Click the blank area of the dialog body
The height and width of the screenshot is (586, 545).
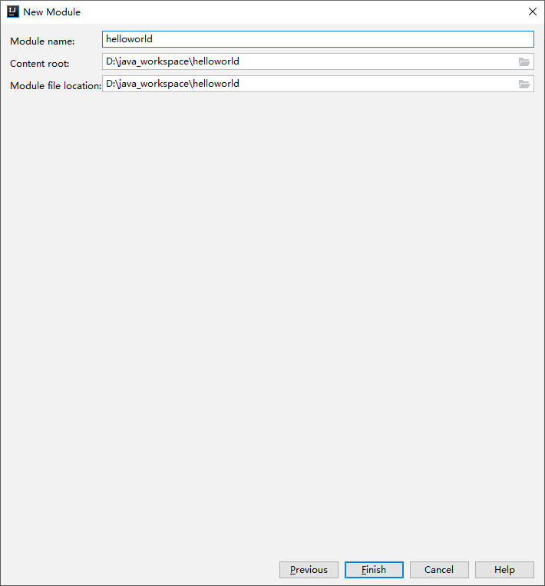click(272, 307)
